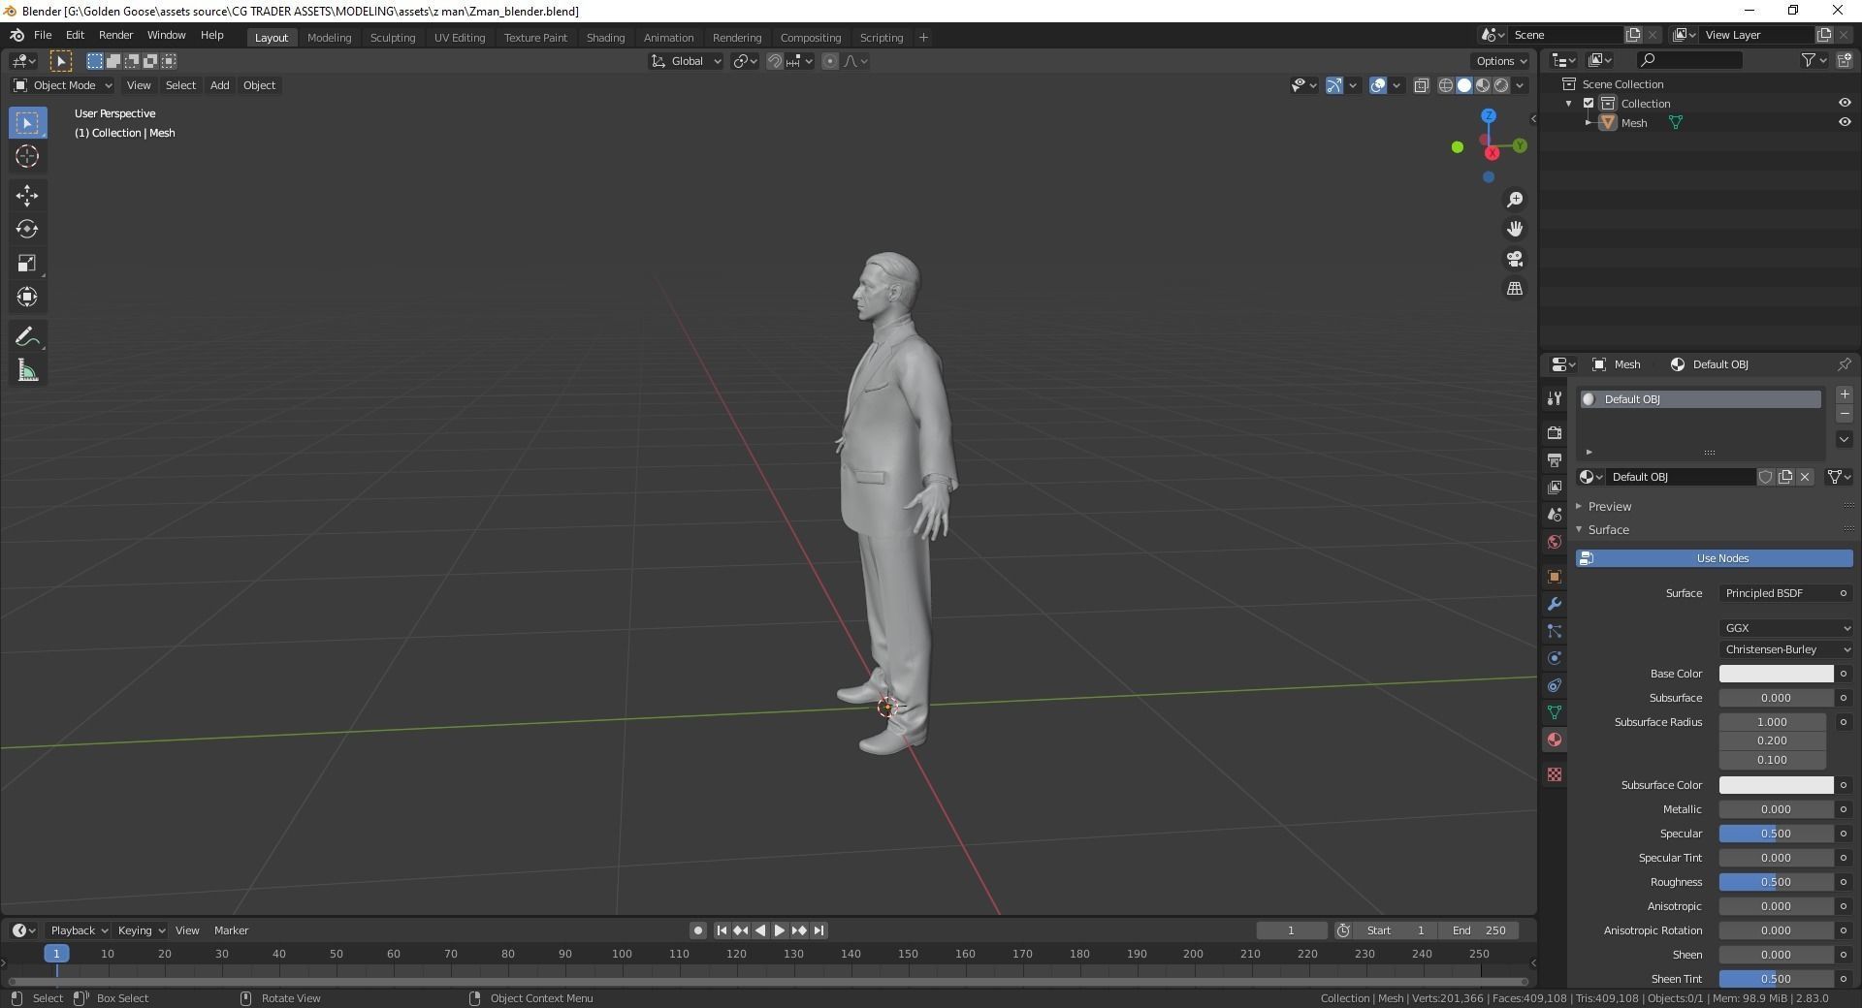Open GGX distribution dropdown
The height and width of the screenshot is (1008, 1862).
coord(1786,628)
